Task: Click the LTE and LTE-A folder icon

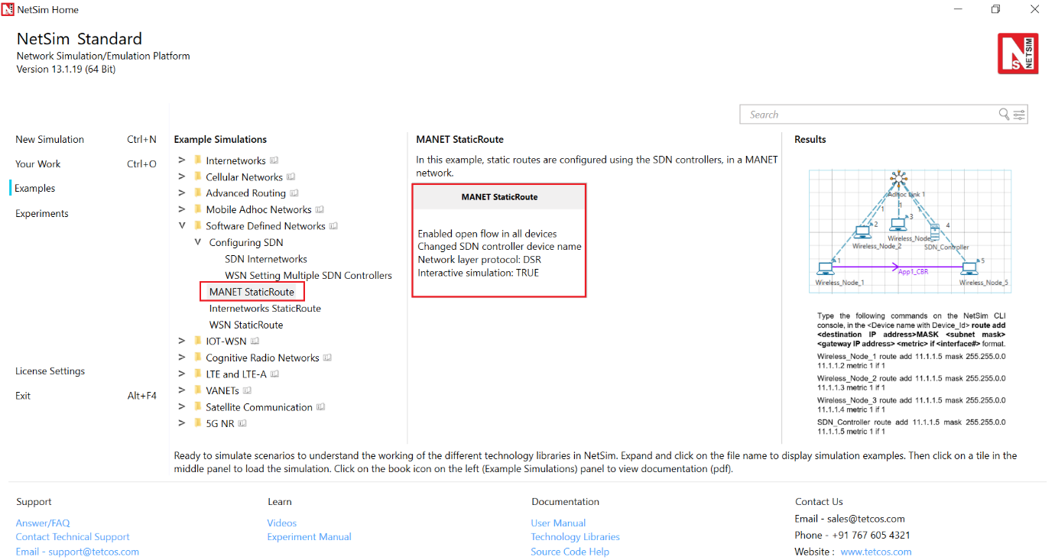Action: [198, 374]
